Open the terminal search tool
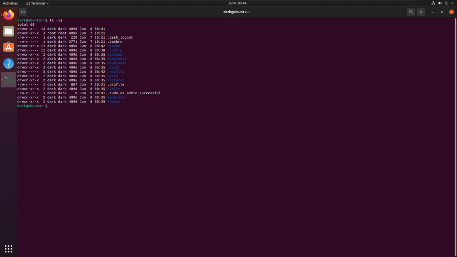This screenshot has height=257, width=457. 411,12
